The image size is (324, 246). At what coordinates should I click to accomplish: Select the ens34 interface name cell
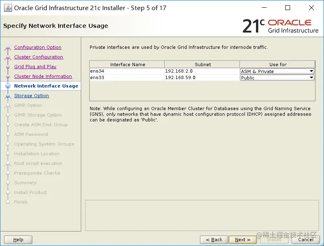click(127, 71)
